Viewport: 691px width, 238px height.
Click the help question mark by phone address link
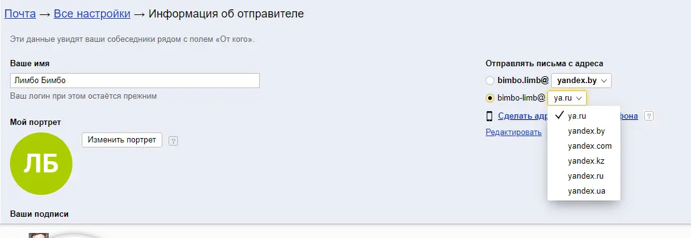649,116
